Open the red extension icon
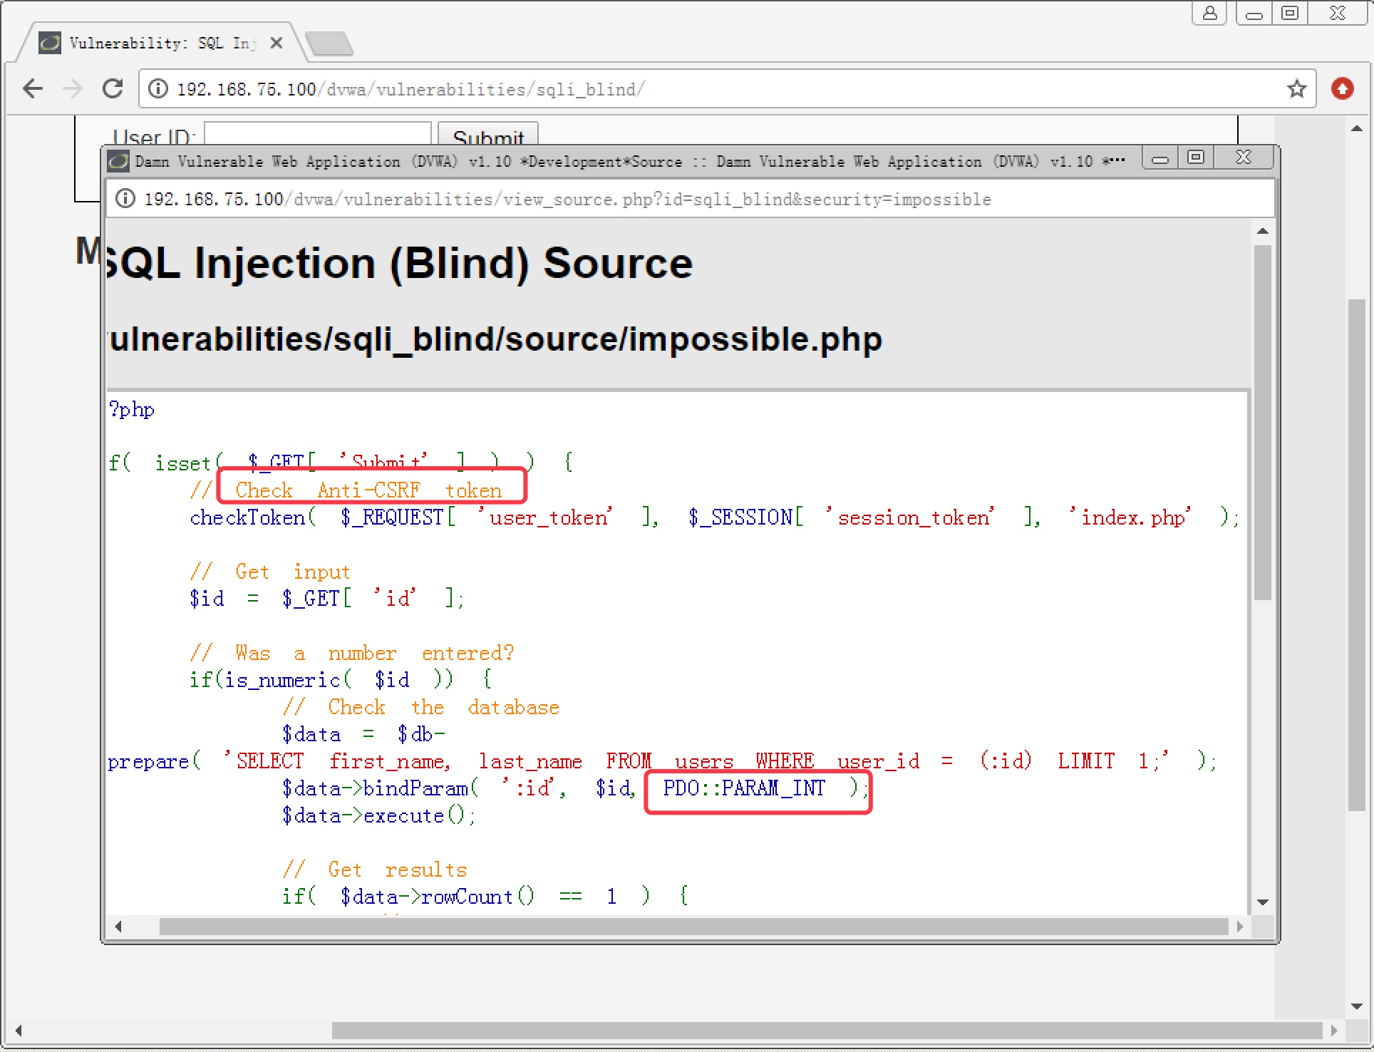Screen dimensions: 1374x1052 pos(1343,89)
